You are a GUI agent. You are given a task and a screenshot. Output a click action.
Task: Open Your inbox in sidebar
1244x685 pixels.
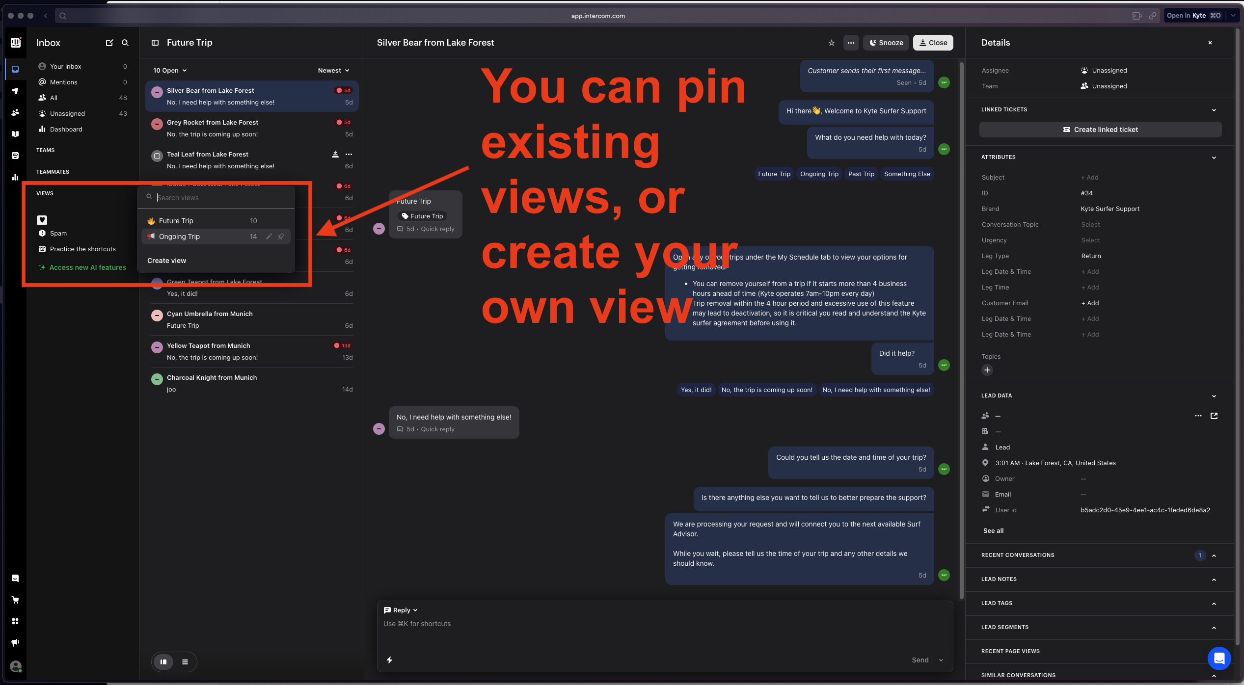click(82, 66)
